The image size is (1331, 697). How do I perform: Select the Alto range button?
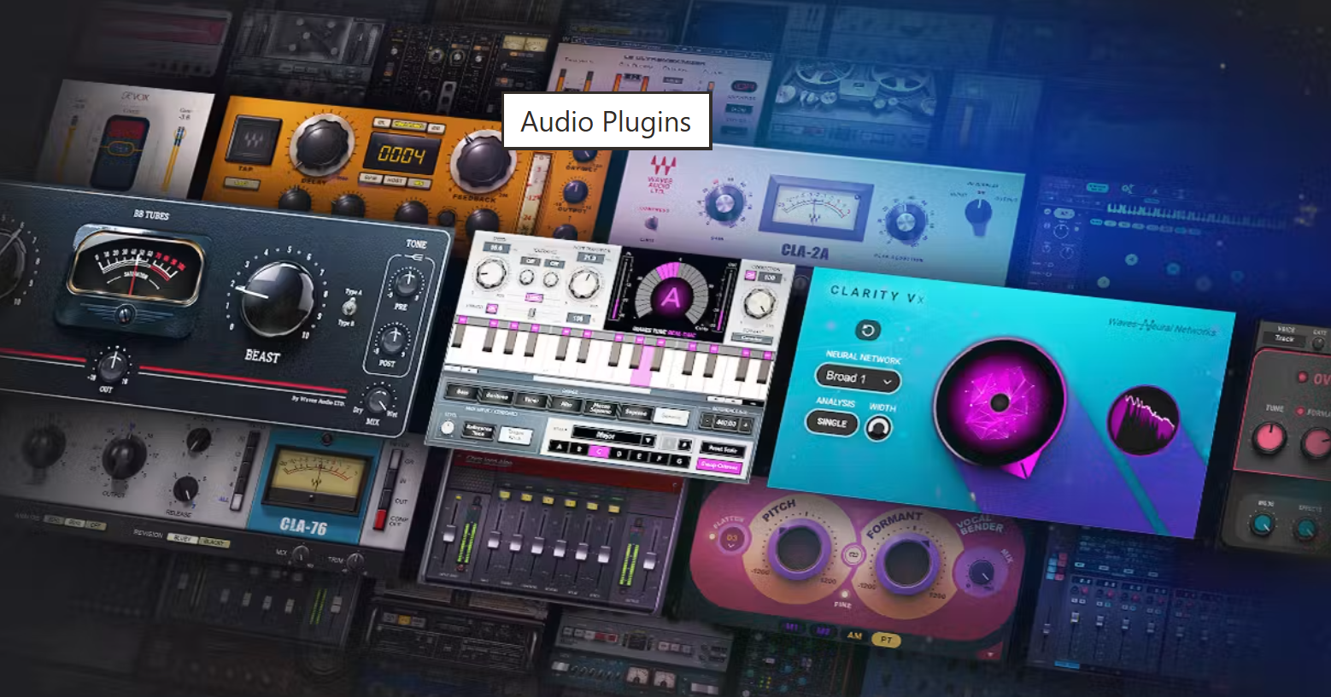point(566,404)
